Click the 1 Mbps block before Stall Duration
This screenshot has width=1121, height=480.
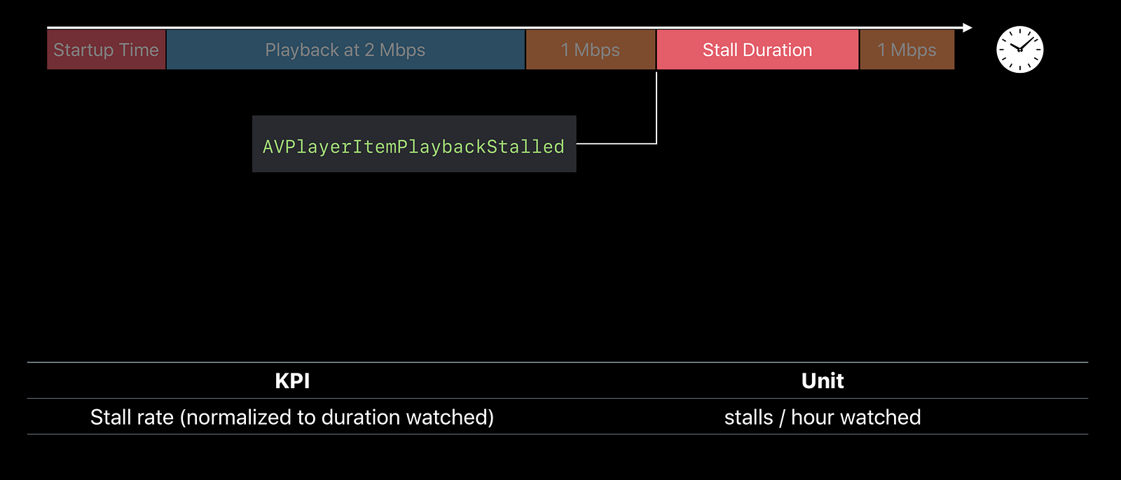click(x=590, y=50)
